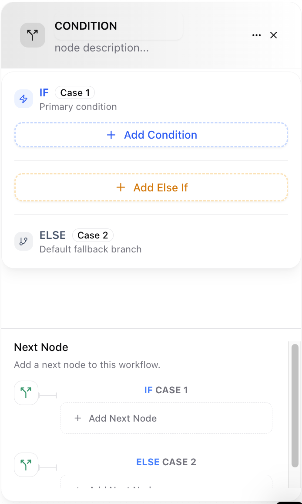Image resolution: width=302 pixels, height=504 pixels.
Task: Select the ELSE CASE 2 section heading
Action: click(x=166, y=462)
